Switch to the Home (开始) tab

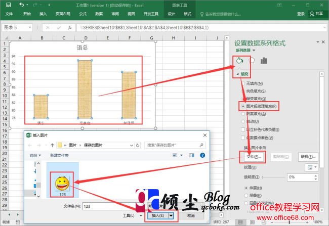pos(27,14)
